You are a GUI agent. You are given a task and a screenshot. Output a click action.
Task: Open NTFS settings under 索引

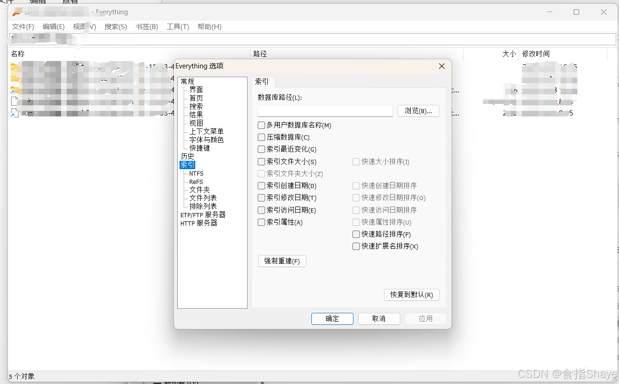point(196,174)
